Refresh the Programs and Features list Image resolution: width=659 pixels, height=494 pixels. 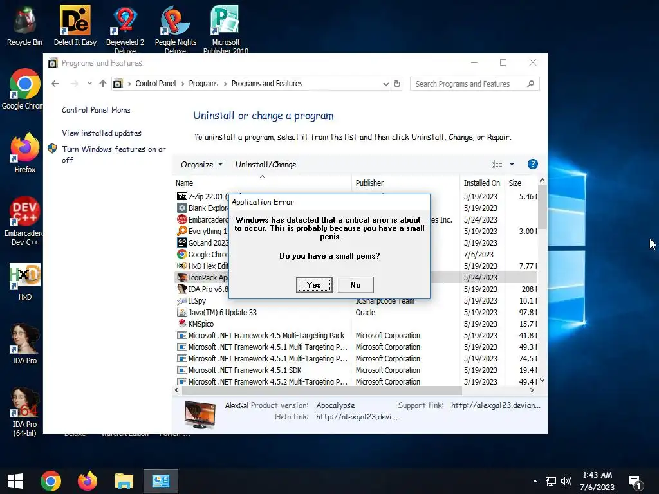[x=396, y=84]
